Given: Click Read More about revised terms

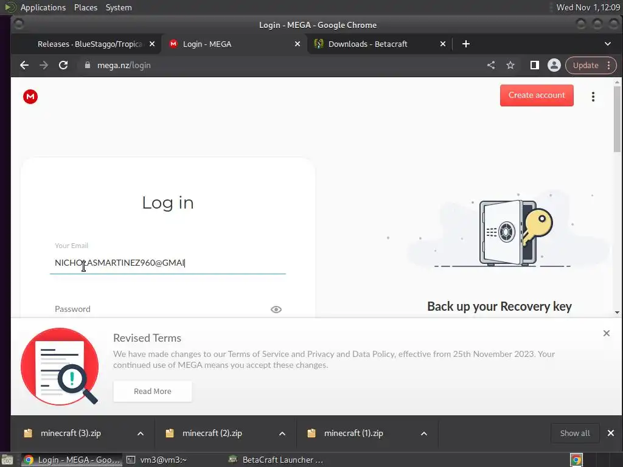Looking at the screenshot, I should 153,392.
